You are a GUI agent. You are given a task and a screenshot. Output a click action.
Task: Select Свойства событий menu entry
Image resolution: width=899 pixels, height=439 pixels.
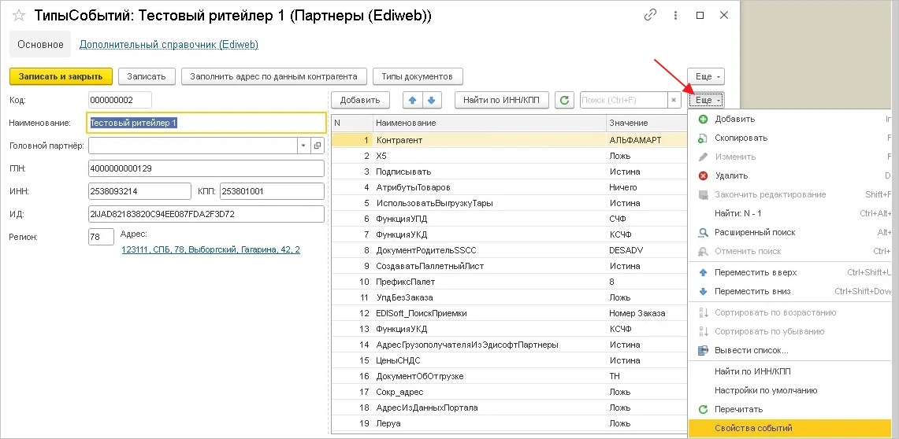(753, 429)
